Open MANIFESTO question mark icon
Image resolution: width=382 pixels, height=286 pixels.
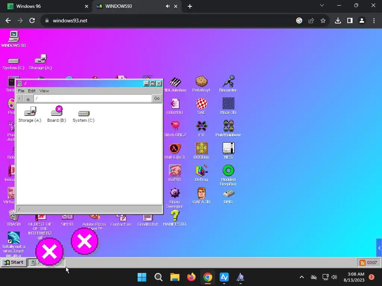tap(175, 218)
